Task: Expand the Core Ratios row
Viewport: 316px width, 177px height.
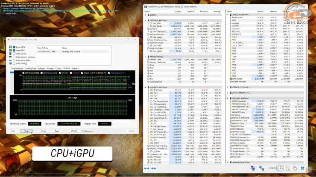Action: 148,51
